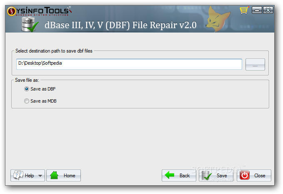Minimize the File Repair window
Screen dimensions: 283x194
257,10
